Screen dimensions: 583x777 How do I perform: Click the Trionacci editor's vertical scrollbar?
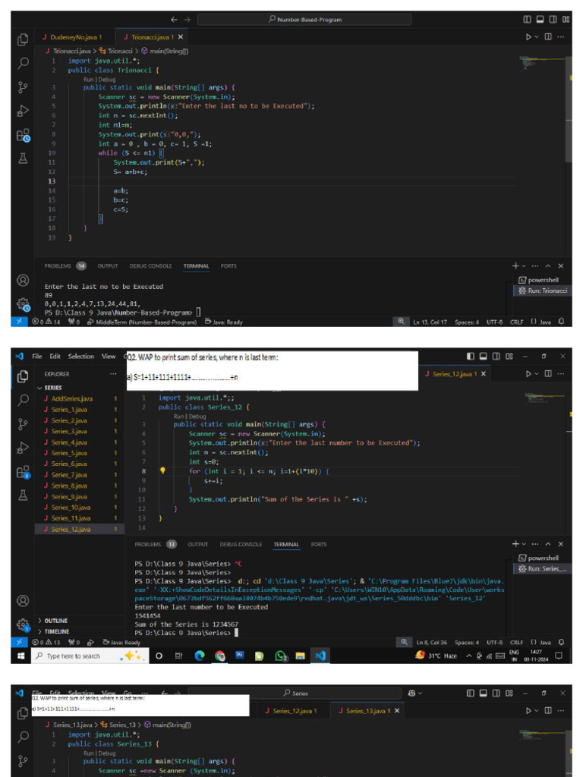click(x=569, y=114)
